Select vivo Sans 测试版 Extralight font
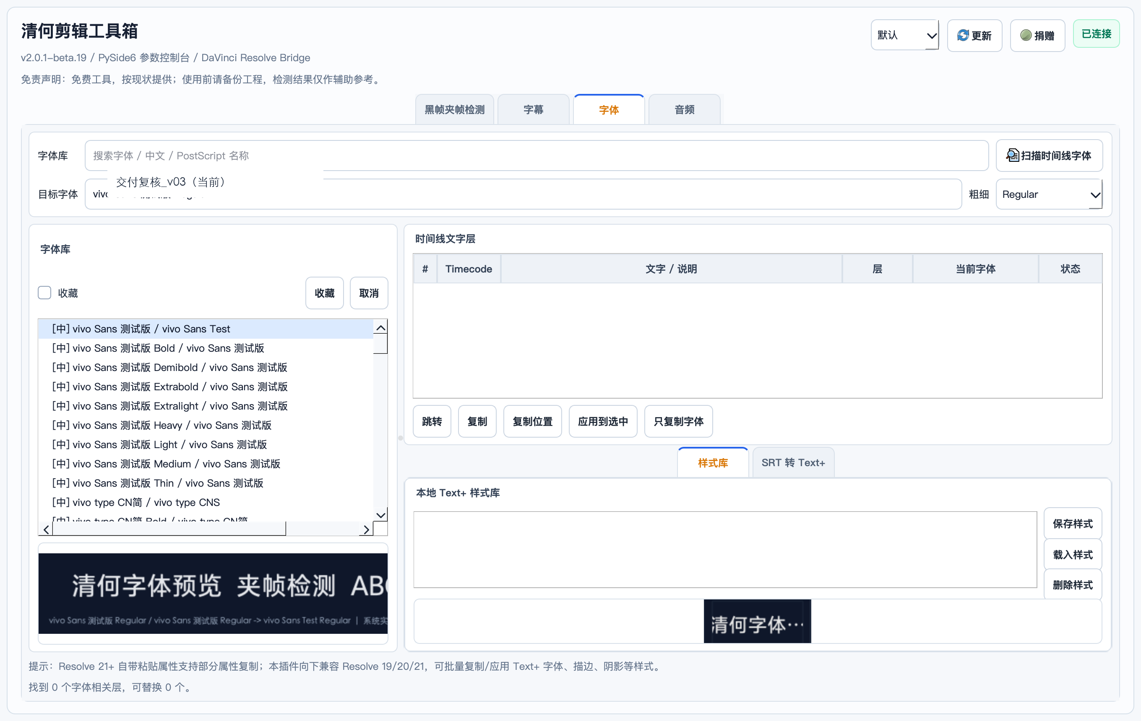 pyautogui.click(x=206, y=406)
